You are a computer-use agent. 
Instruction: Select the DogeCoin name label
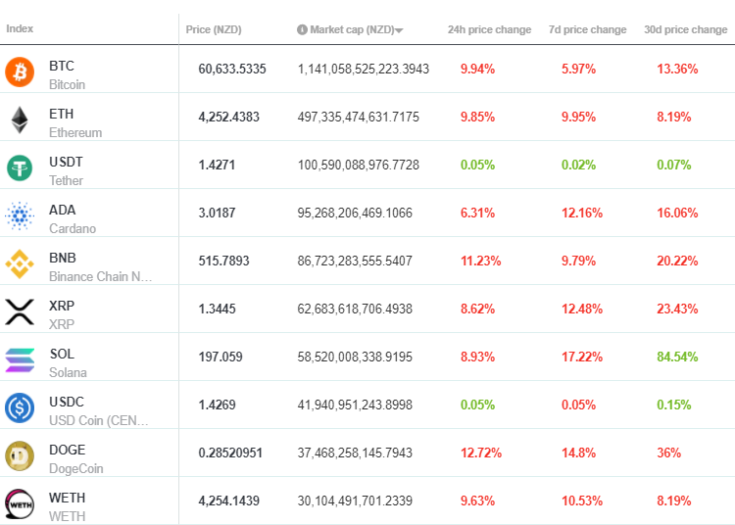click(75, 469)
